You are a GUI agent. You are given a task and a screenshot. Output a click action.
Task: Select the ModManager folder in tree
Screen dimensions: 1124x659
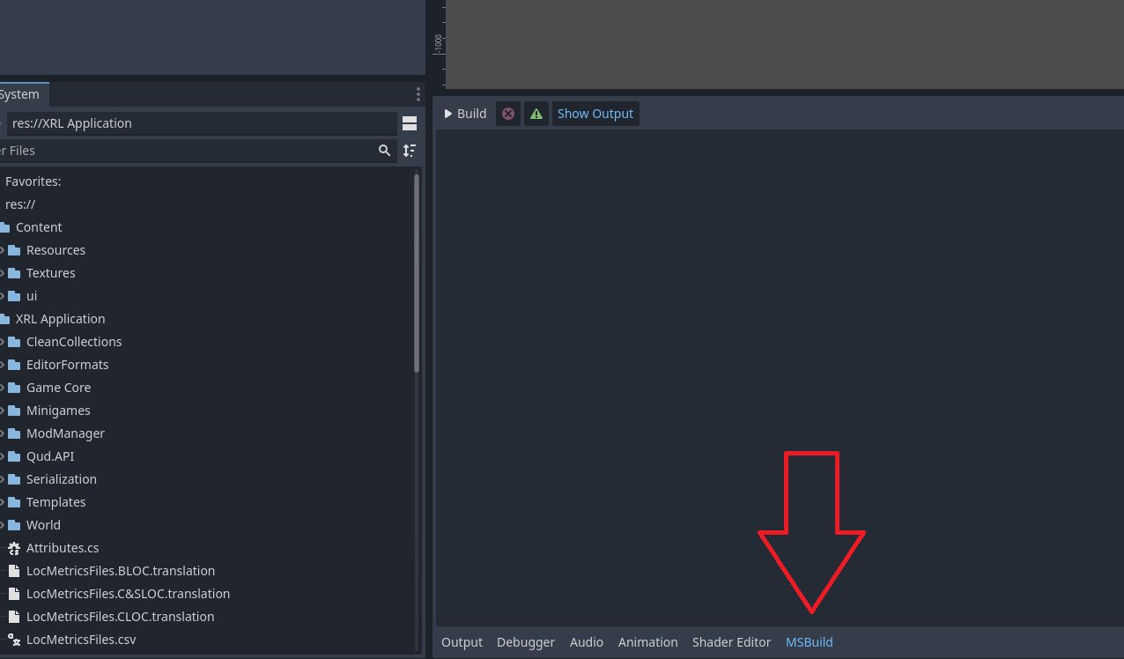tap(64, 433)
